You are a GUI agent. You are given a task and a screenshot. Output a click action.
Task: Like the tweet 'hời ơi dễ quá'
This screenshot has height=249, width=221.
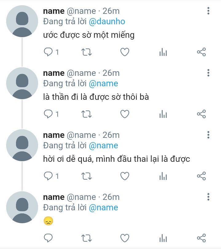point(125,176)
